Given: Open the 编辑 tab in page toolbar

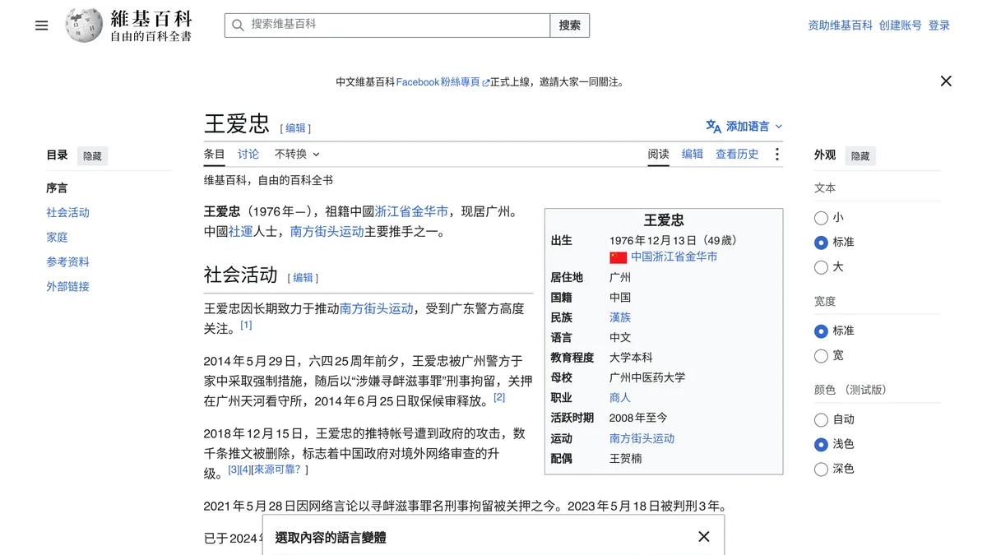Looking at the screenshot, I should (693, 154).
